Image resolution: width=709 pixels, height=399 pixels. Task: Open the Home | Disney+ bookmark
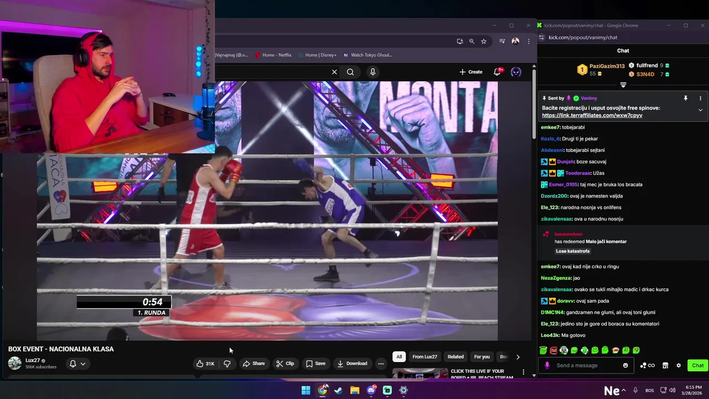[x=317, y=55]
